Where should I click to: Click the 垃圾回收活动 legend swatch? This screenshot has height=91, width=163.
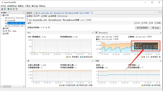81,57
